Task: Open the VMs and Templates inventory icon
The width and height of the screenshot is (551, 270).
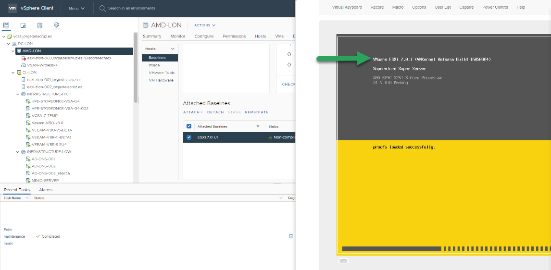Action: (23, 25)
